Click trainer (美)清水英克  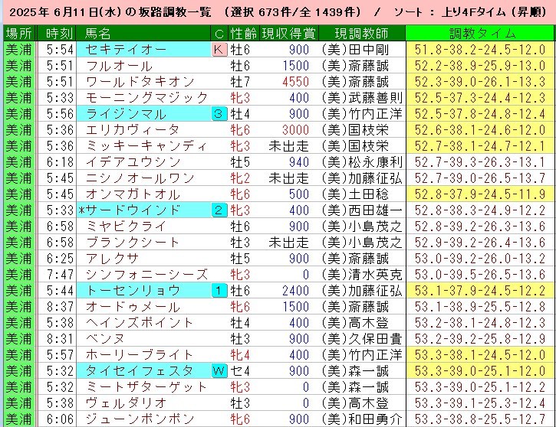(x=362, y=275)
